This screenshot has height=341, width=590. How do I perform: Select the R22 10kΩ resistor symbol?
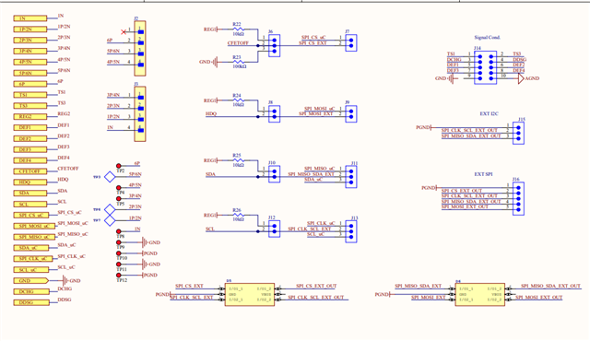[239, 29]
